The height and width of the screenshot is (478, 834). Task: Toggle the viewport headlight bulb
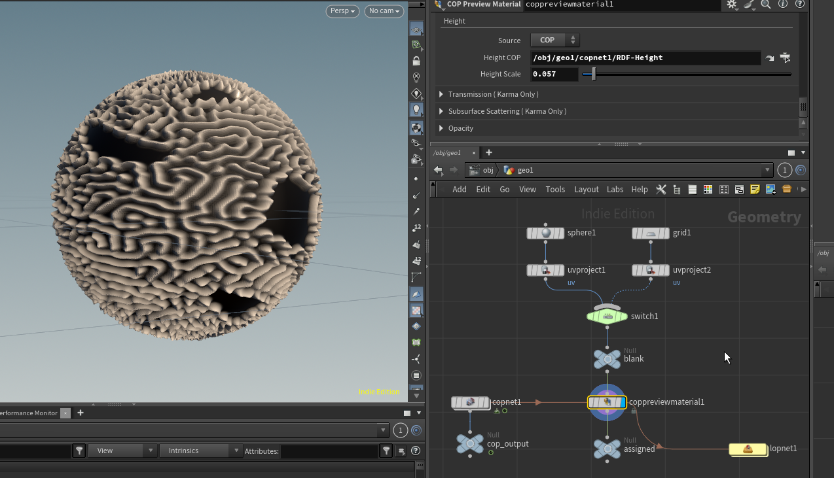(416, 110)
